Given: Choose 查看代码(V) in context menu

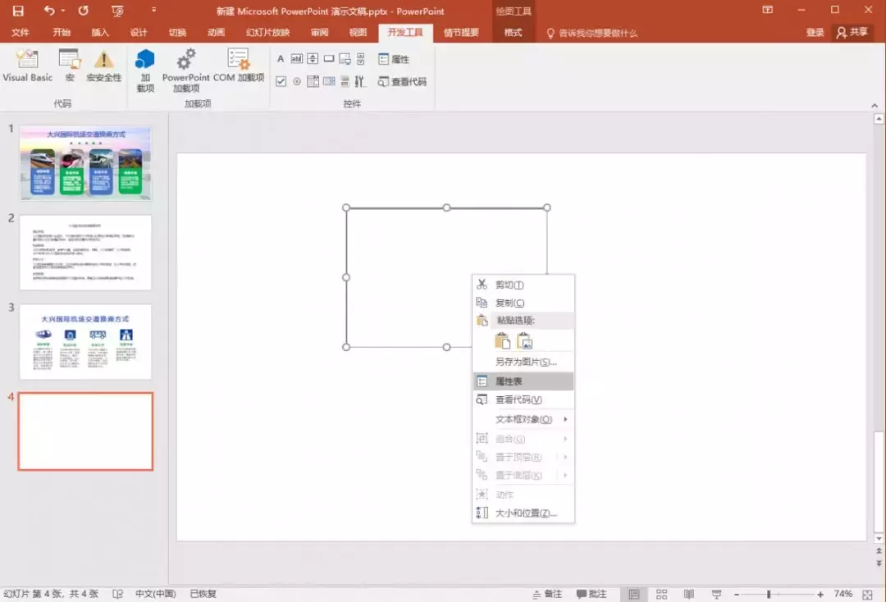Looking at the screenshot, I should 523,399.
